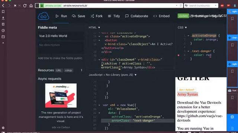Open the Embed option
The image size is (238, 133).
point(161,16)
